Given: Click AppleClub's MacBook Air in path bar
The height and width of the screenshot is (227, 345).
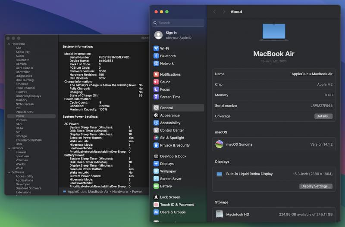Looking at the screenshot, I should [x=88, y=191].
